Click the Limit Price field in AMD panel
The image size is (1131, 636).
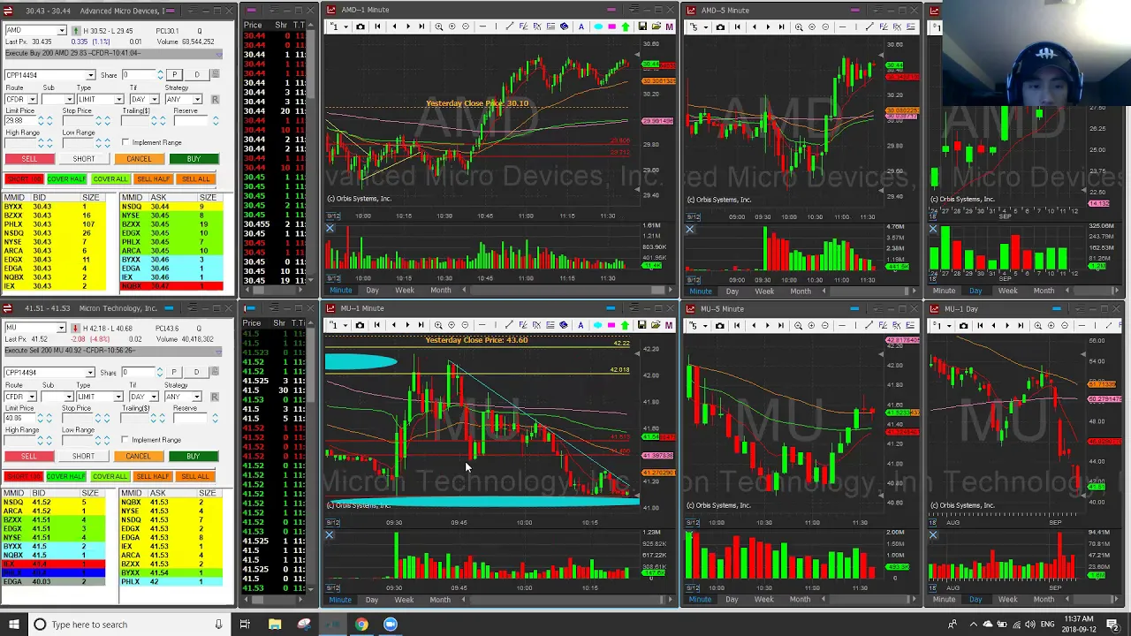(20, 120)
